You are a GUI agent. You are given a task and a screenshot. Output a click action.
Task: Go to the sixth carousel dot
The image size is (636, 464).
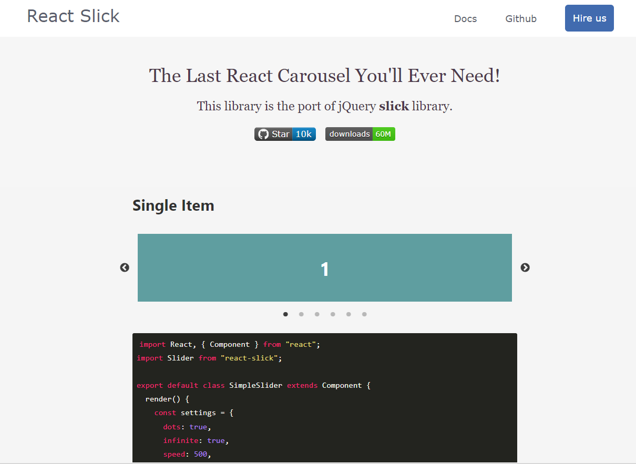click(364, 314)
